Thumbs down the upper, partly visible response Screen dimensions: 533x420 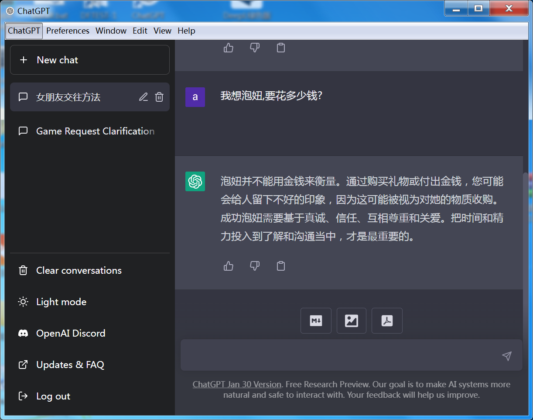point(255,48)
